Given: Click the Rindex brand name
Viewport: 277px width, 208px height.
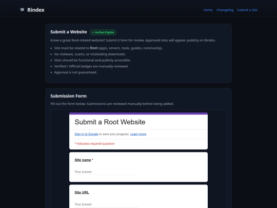Looking at the screenshot, I should 36,10.
